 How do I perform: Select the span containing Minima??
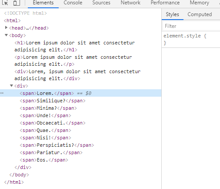[48, 108]
